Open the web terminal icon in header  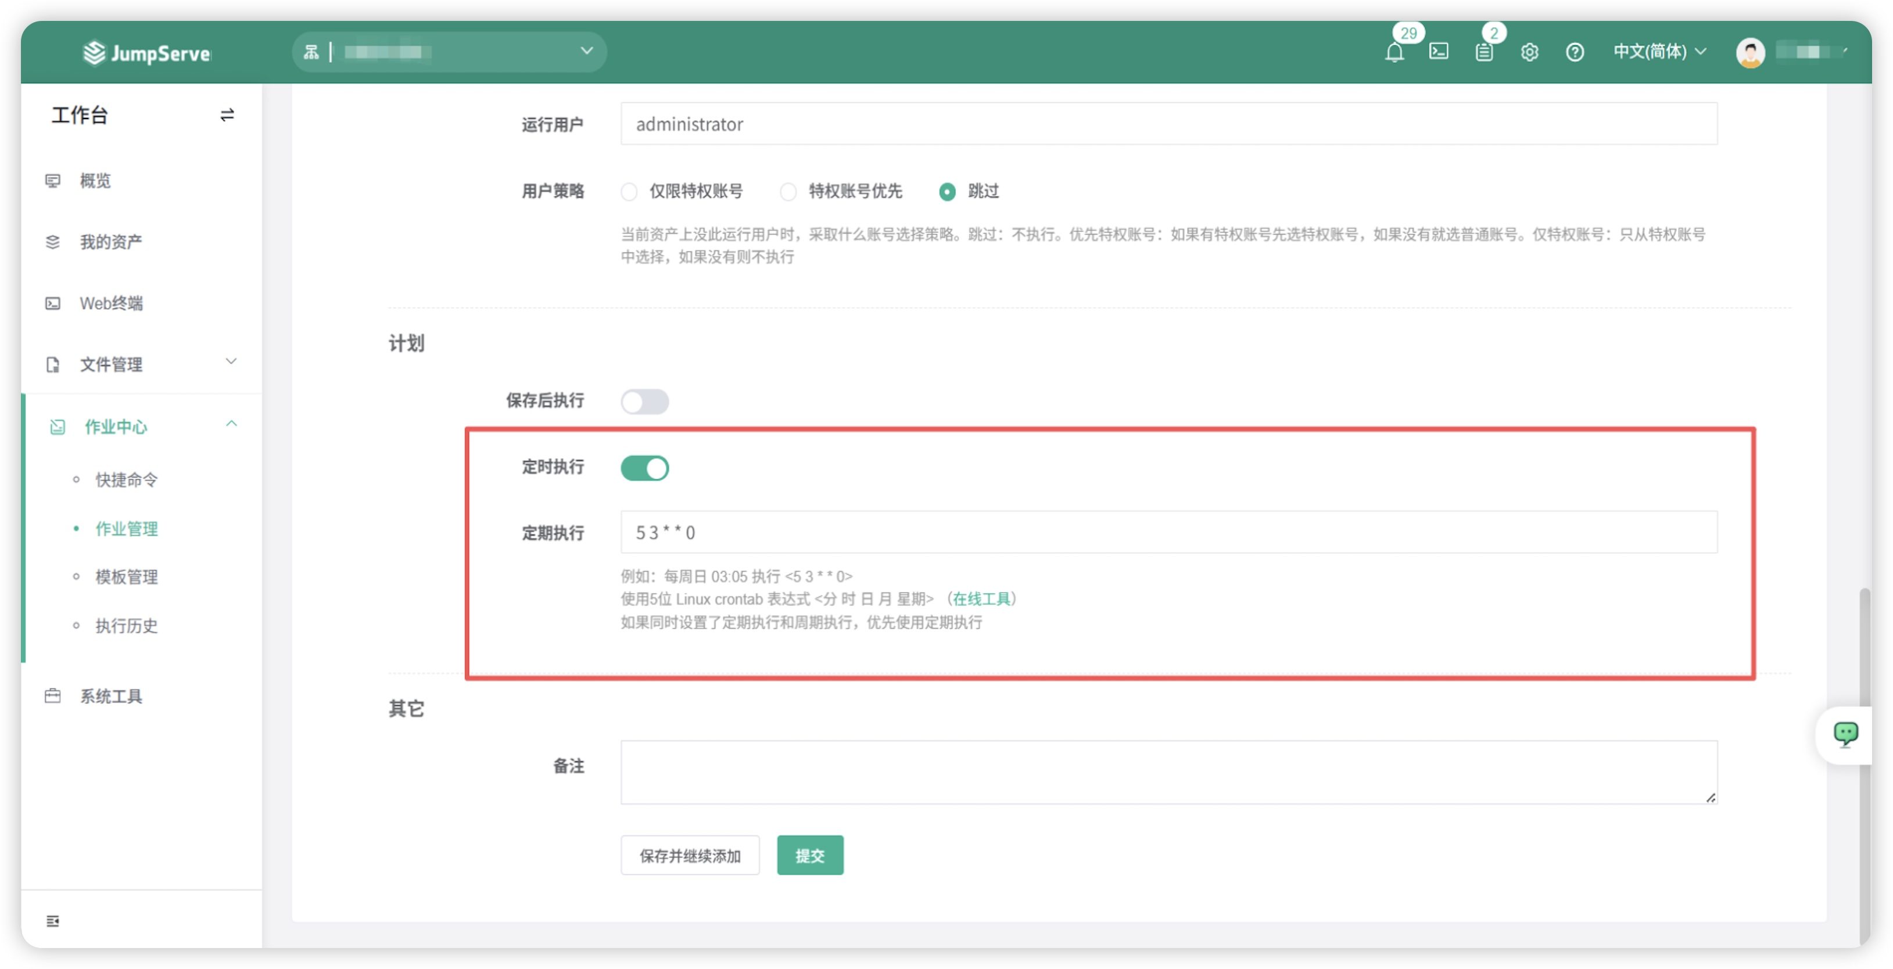click(x=1438, y=52)
